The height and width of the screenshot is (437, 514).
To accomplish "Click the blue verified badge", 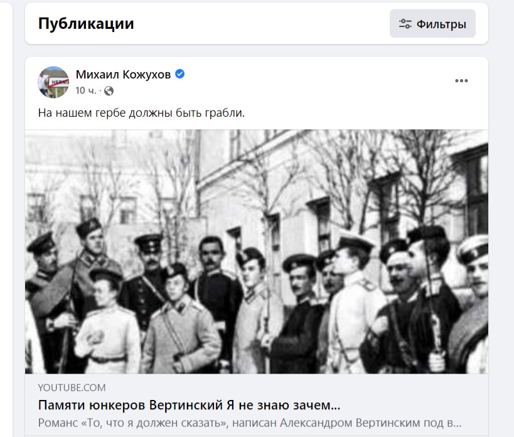I will click(179, 74).
